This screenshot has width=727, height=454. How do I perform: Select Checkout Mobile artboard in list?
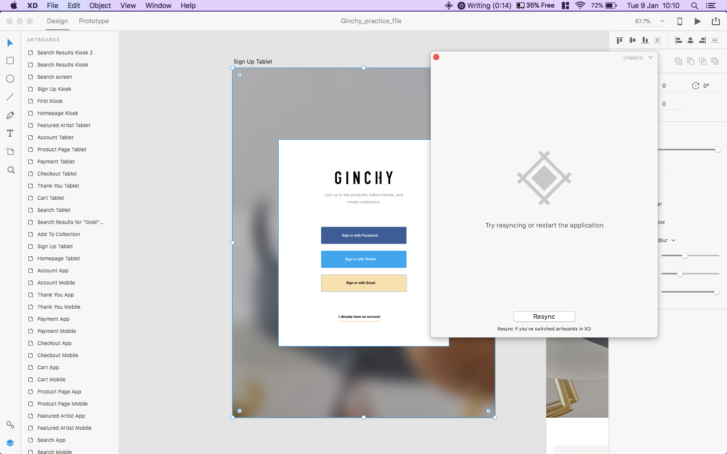pyautogui.click(x=58, y=356)
